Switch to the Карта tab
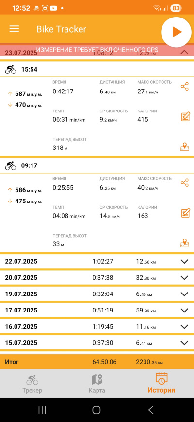 pyautogui.click(x=97, y=384)
